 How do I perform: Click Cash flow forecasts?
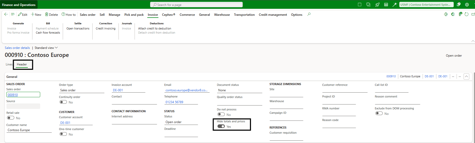(x=48, y=33)
